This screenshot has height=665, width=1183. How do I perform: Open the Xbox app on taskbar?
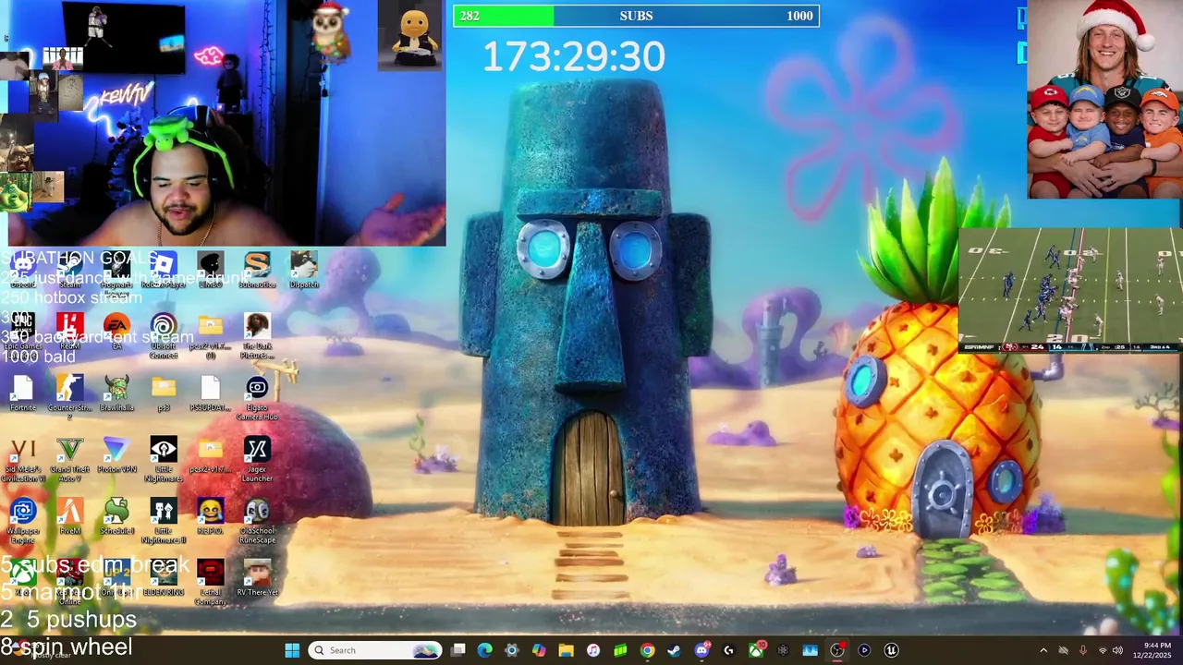(x=756, y=650)
